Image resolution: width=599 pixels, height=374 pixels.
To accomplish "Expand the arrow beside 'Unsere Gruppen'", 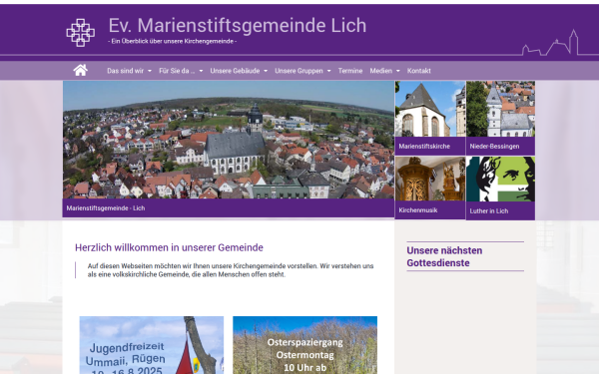I will 328,71.
